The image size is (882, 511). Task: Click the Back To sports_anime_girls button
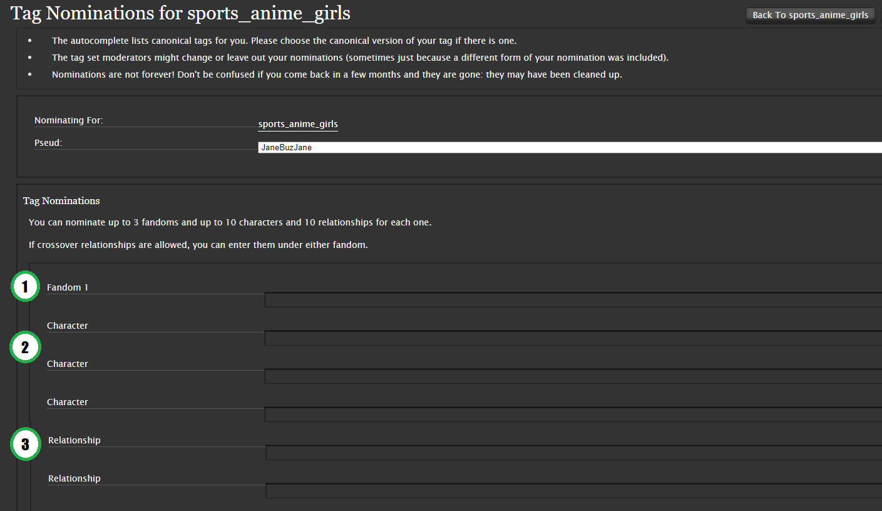(x=810, y=15)
